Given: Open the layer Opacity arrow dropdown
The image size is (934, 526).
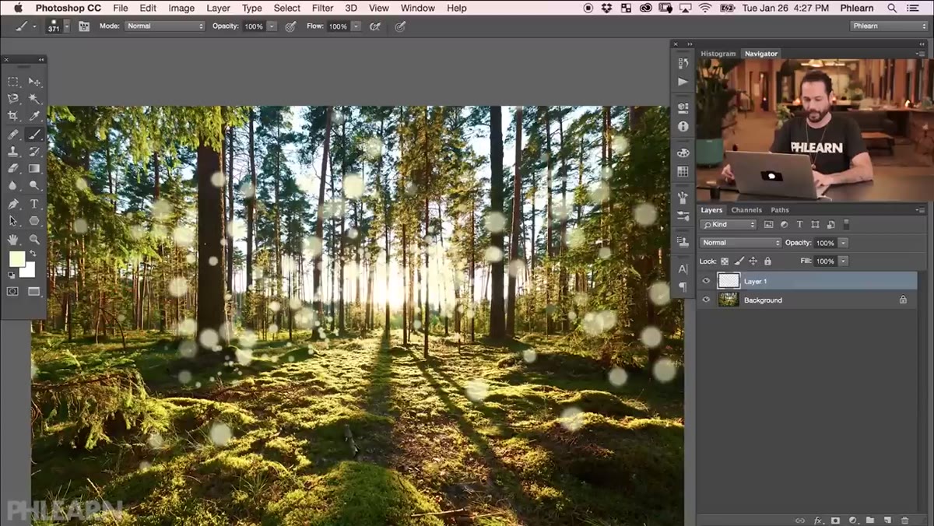Looking at the screenshot, I should (843, 243).
